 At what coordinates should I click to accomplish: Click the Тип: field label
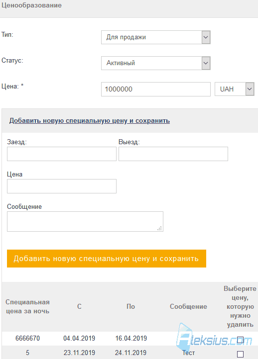tap(7, 35)
